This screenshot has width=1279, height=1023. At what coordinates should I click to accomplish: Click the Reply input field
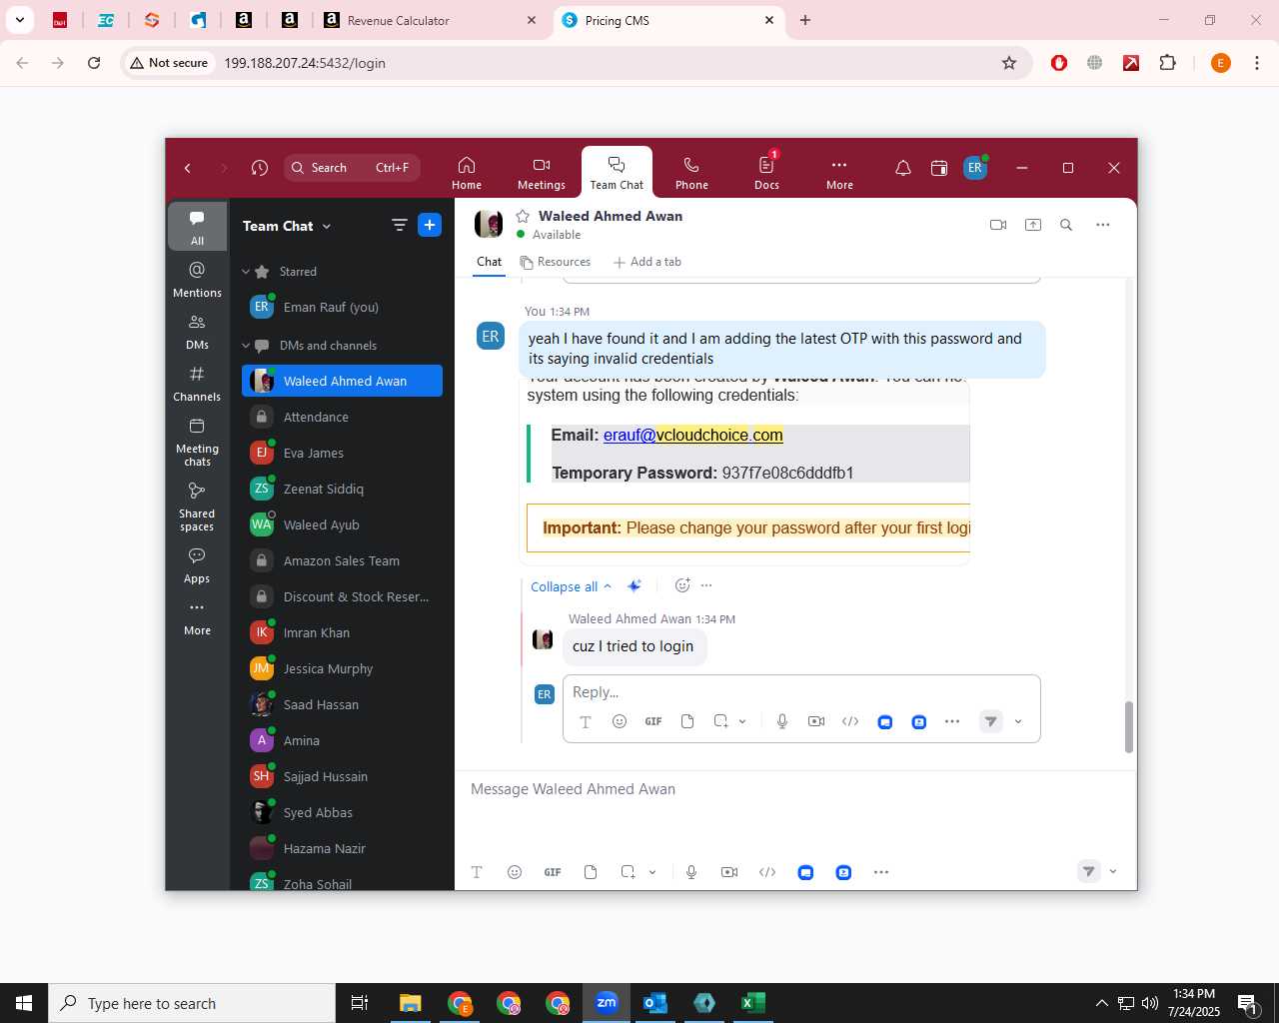(x=801, y=692)
